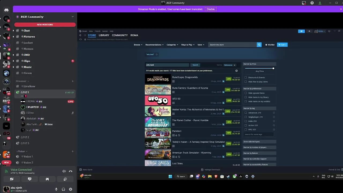The image size is (343, 193).
Task: Start an activity with the controller icon
Action: 47,179
